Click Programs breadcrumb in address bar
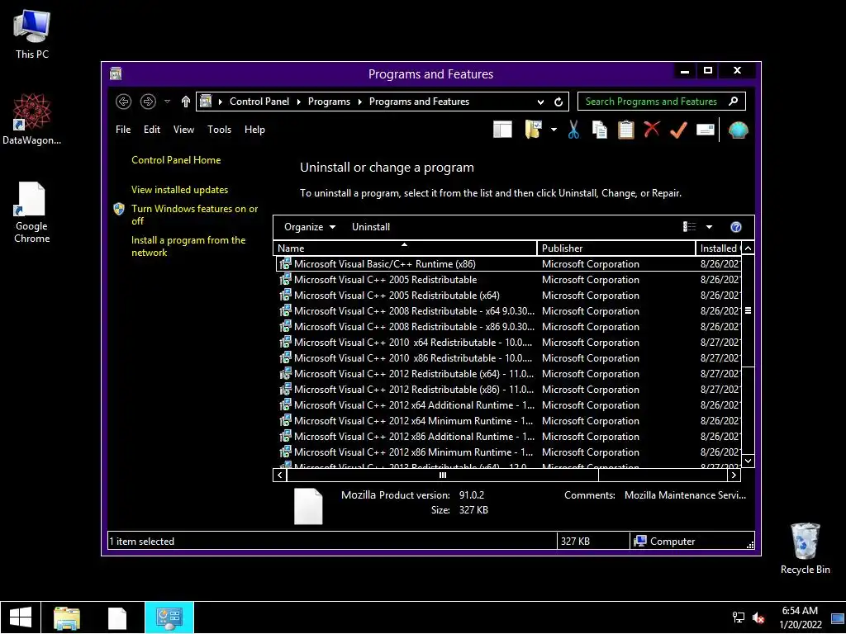 pyautogui.click(x=329, y=102)
